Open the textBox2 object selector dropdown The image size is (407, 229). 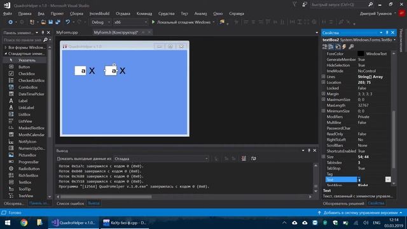[x=394, y=40]
